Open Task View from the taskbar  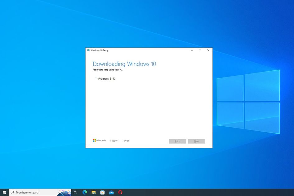point(76,193)
